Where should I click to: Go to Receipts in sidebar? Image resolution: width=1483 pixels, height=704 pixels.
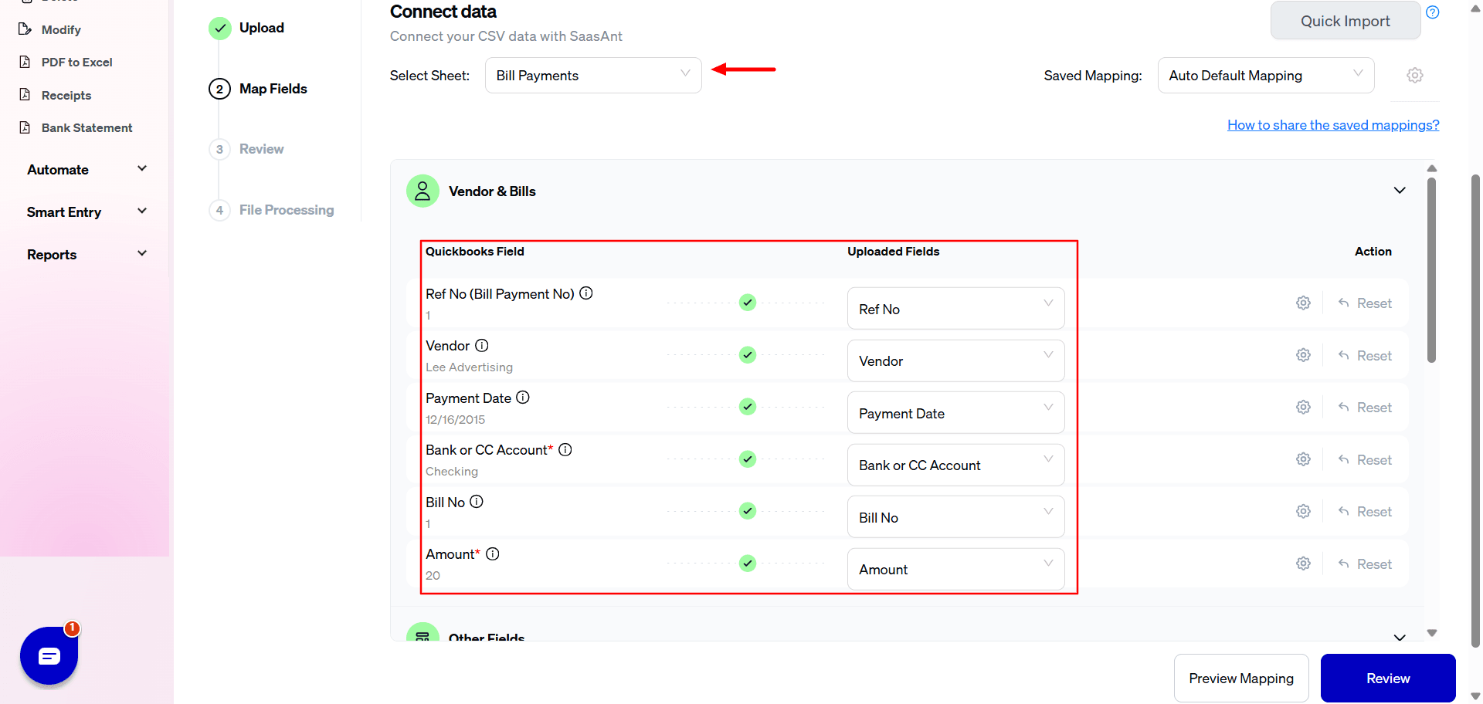pyautogui.click(x=66, y=95)
